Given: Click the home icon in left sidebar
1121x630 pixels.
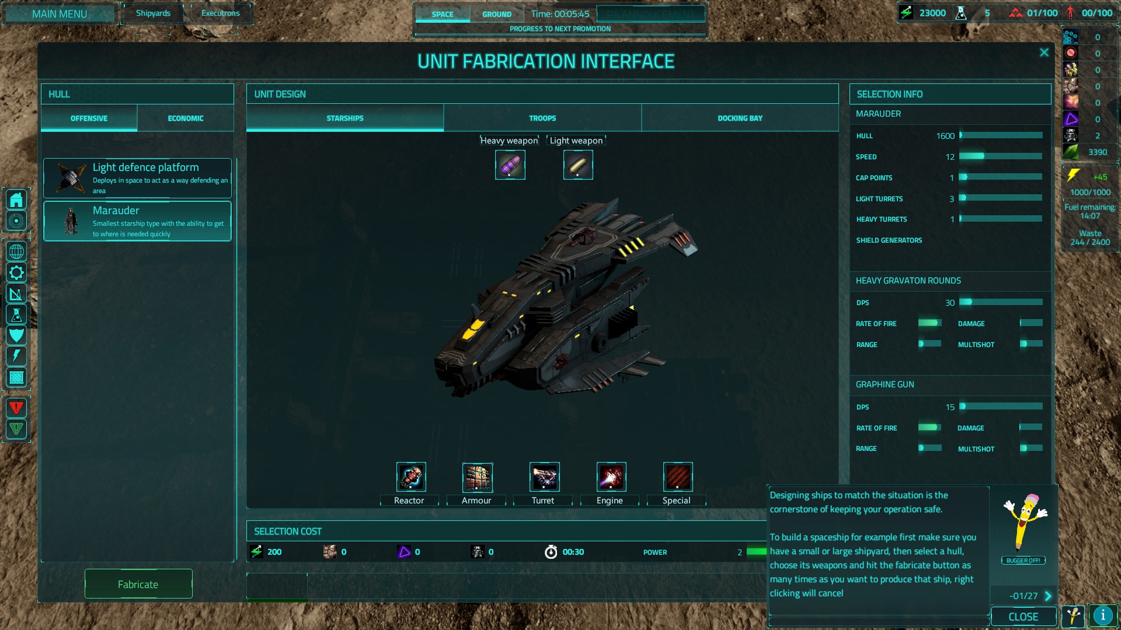Looking at the screenshot, I should 16,200.
